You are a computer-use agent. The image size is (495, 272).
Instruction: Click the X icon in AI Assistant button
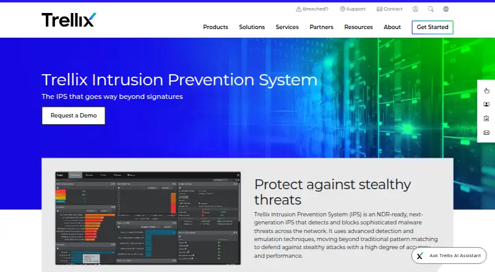click(x=420, y=256)
